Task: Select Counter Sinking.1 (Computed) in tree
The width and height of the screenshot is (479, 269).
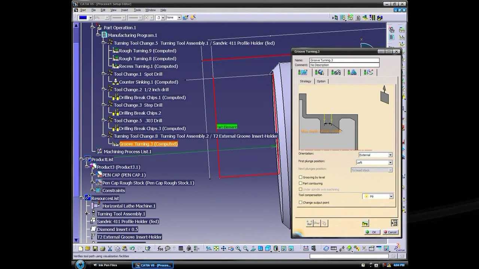Action: tap(148, 82)
